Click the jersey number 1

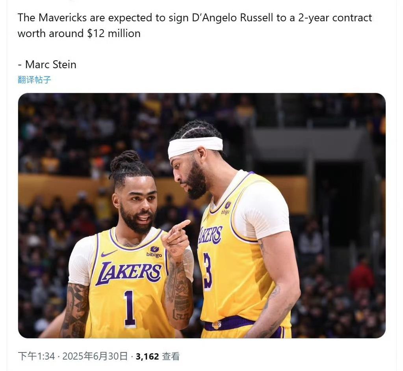point(130,309)
